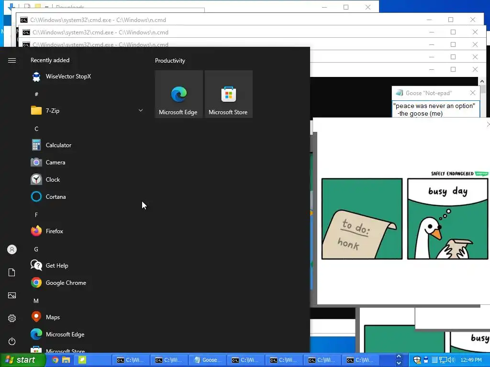Click the Microsoft Store Productivity tile
This screenshot has height=367, width=490.
tap(228, 94)
